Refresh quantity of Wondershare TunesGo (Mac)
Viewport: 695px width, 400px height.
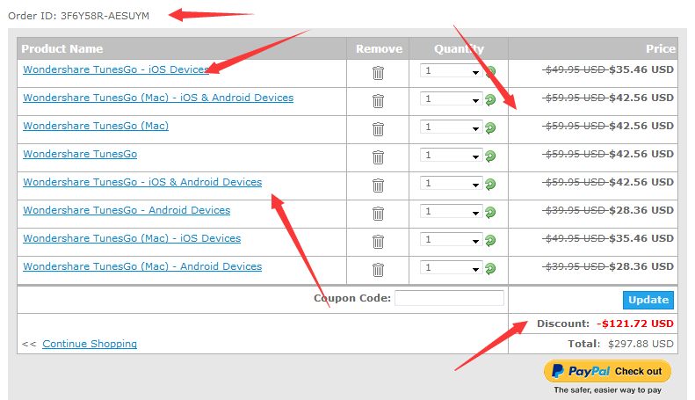point(490,128)
